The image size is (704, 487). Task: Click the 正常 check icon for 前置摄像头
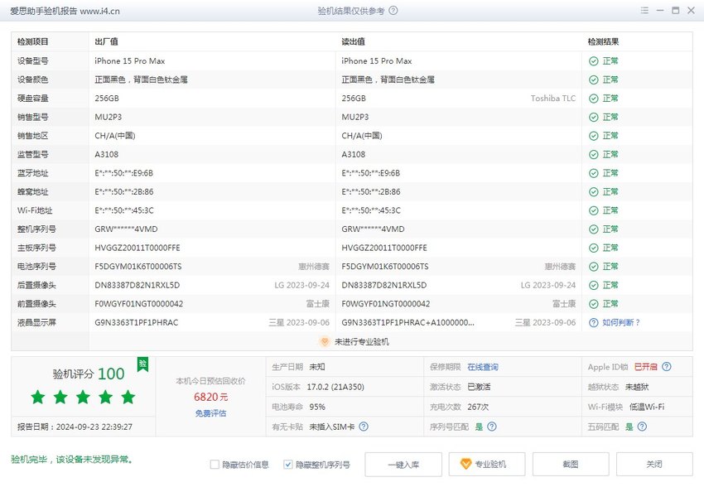click(594, 304)
